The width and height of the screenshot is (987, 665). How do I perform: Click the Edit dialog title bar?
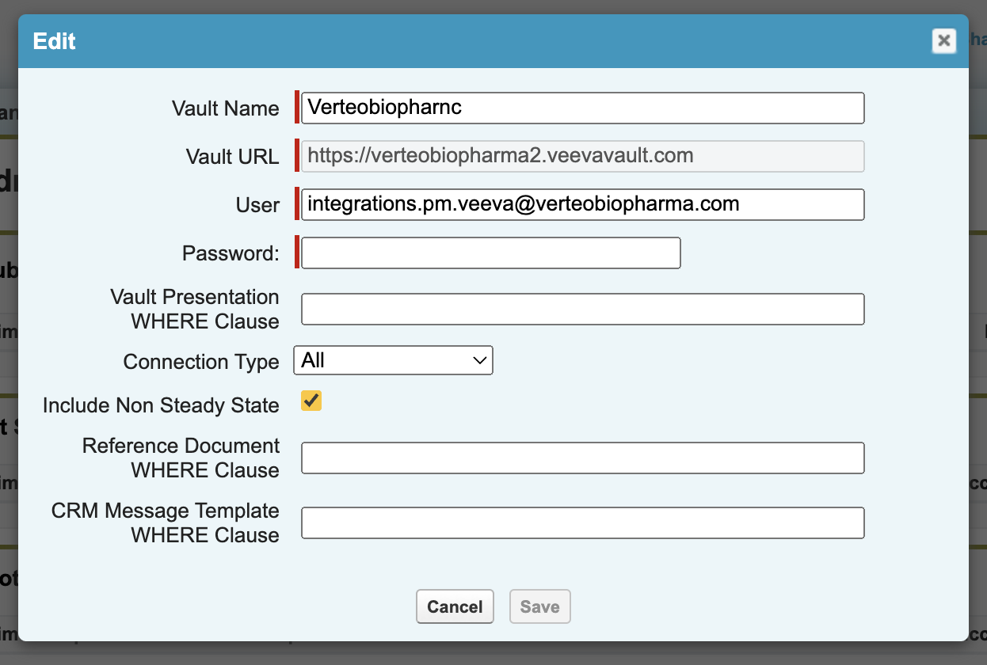pyautogui.click(x=475, y=41)
